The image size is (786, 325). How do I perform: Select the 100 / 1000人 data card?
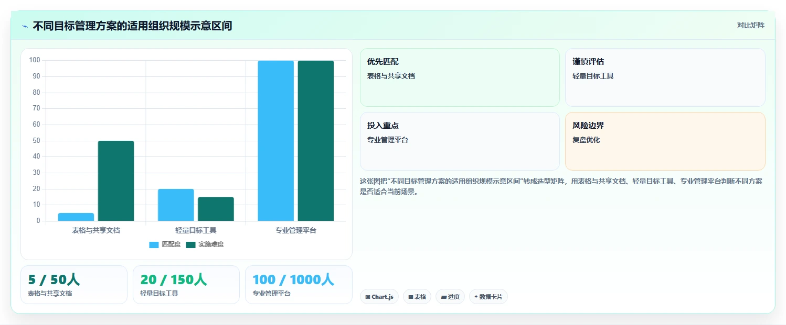299,285
